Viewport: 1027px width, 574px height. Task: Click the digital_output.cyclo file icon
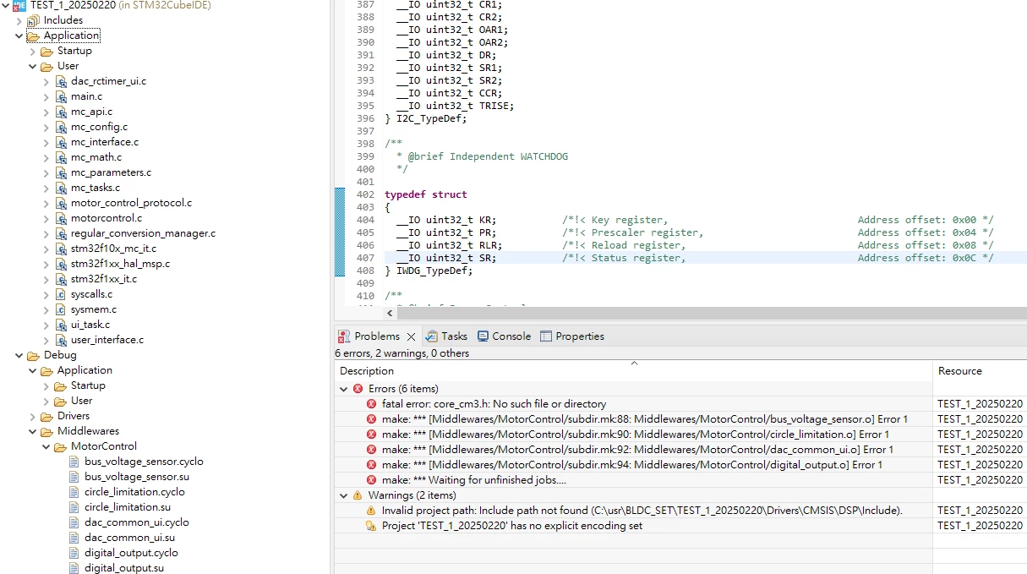click(x=74, y=553)
